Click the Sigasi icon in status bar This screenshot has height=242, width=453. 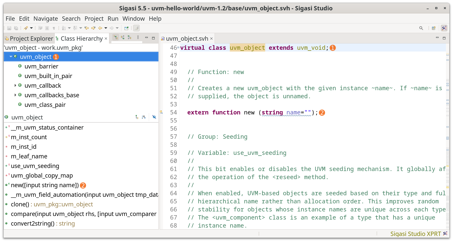(445, 234)
